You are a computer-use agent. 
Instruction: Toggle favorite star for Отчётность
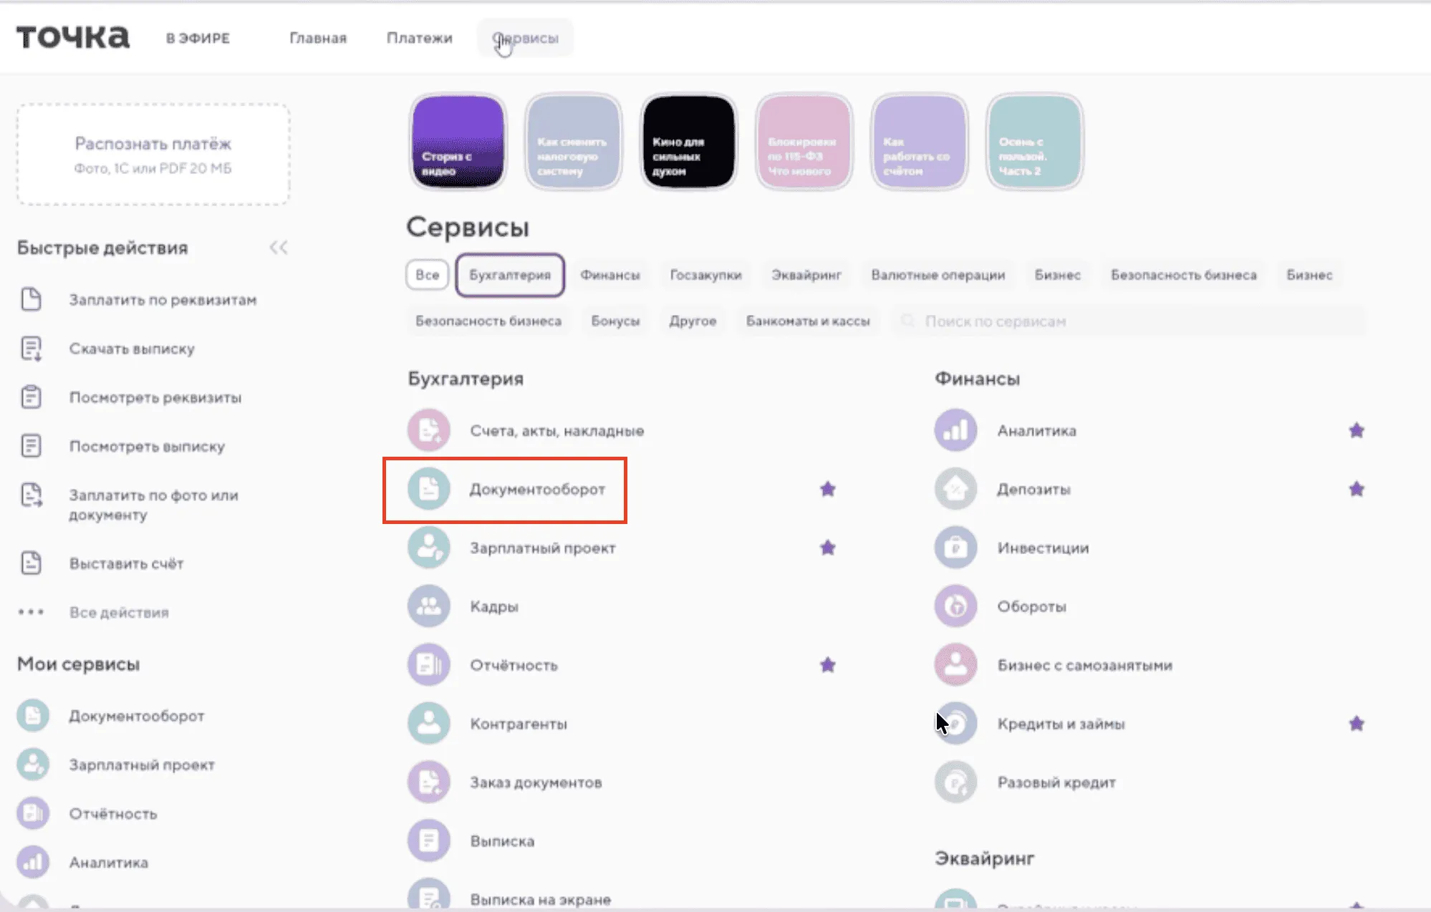click(827, 665)
